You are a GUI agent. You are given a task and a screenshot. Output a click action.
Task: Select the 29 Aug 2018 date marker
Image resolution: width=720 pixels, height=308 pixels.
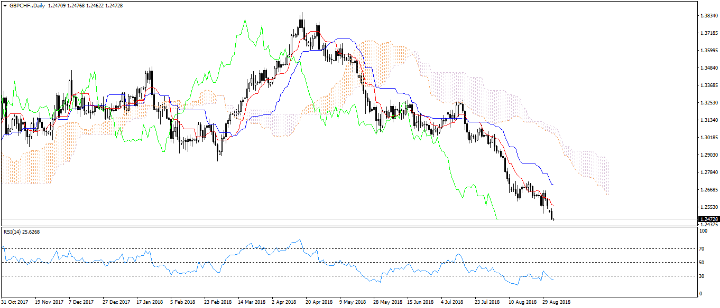(555, 302)
